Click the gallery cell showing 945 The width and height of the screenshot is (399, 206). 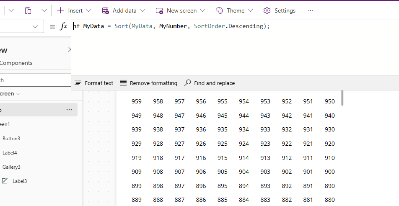223,116
